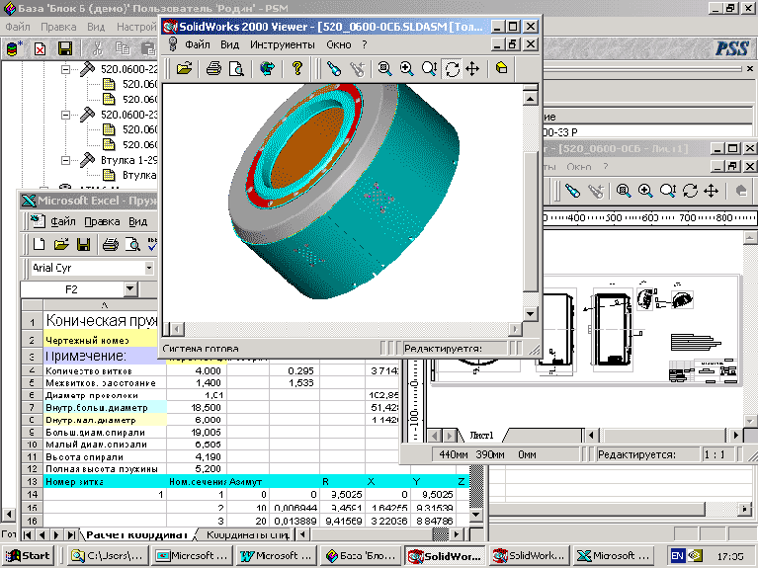The width and height of the screenshot is (758, 568).
Task: Click Zoom In in background Viewer window
Action: 645,191
